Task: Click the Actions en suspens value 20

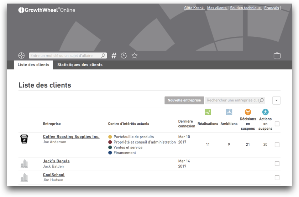Action: pos(265,145)
